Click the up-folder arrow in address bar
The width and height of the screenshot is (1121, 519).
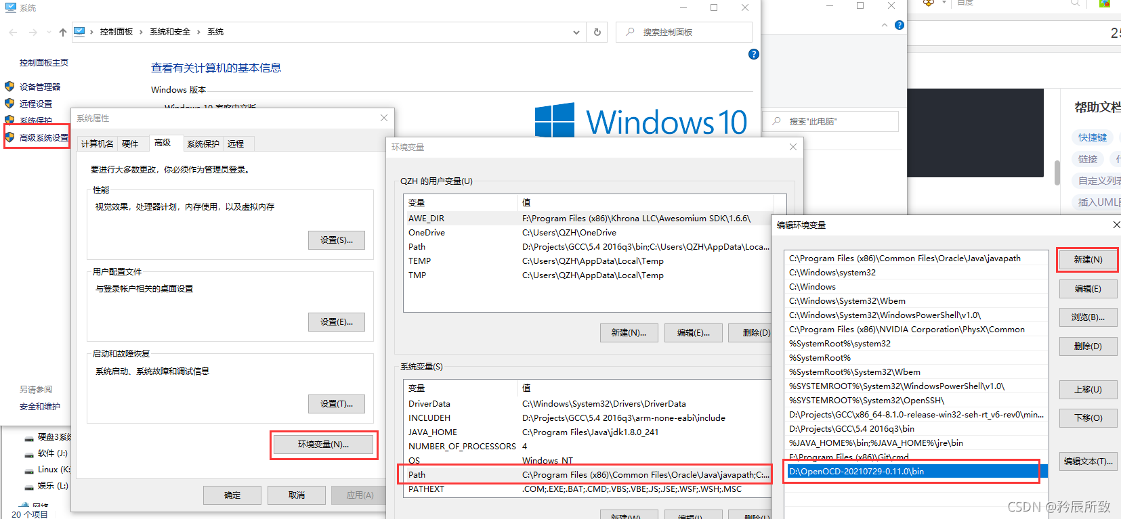[x=63, y=32]
